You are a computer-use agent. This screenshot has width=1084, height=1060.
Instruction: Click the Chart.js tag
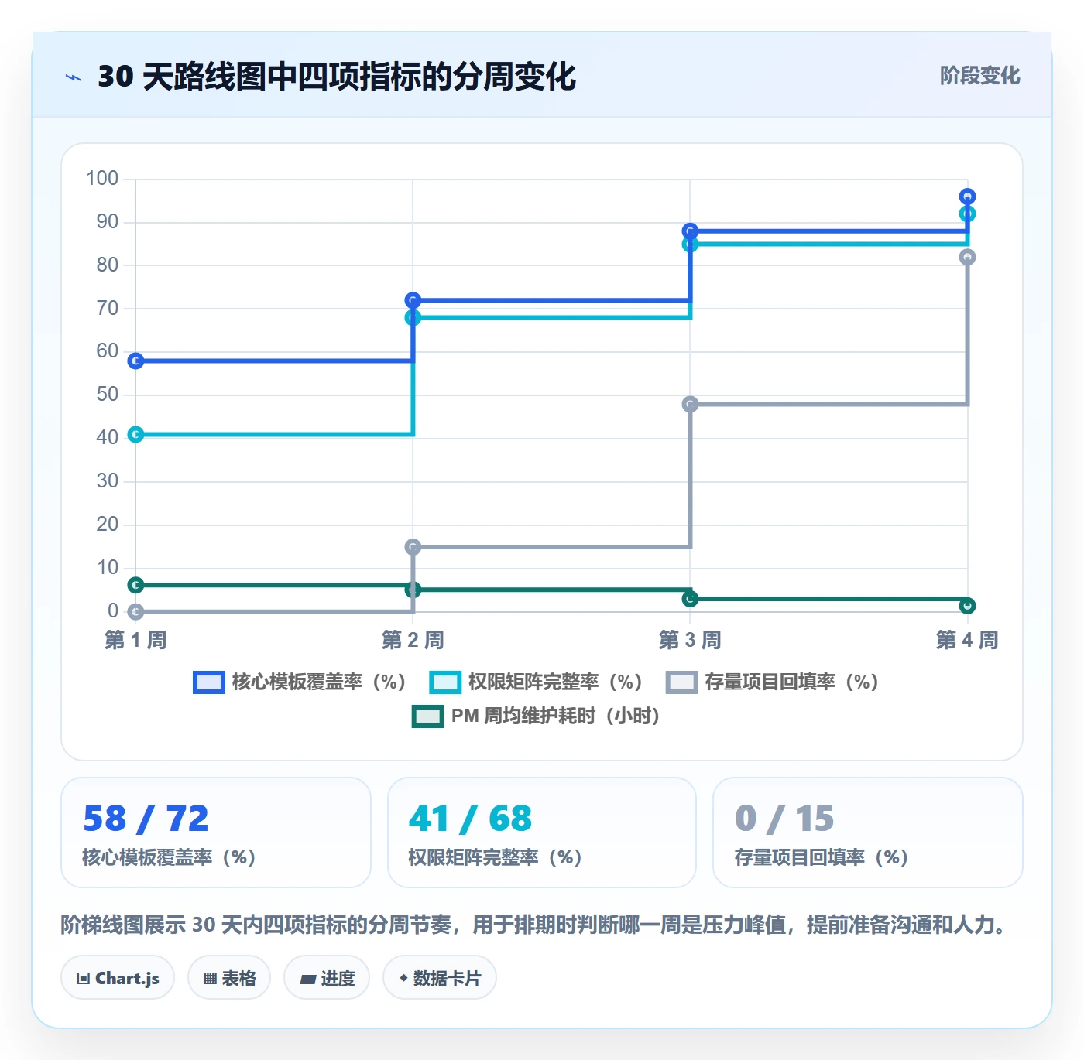(118, 978)
